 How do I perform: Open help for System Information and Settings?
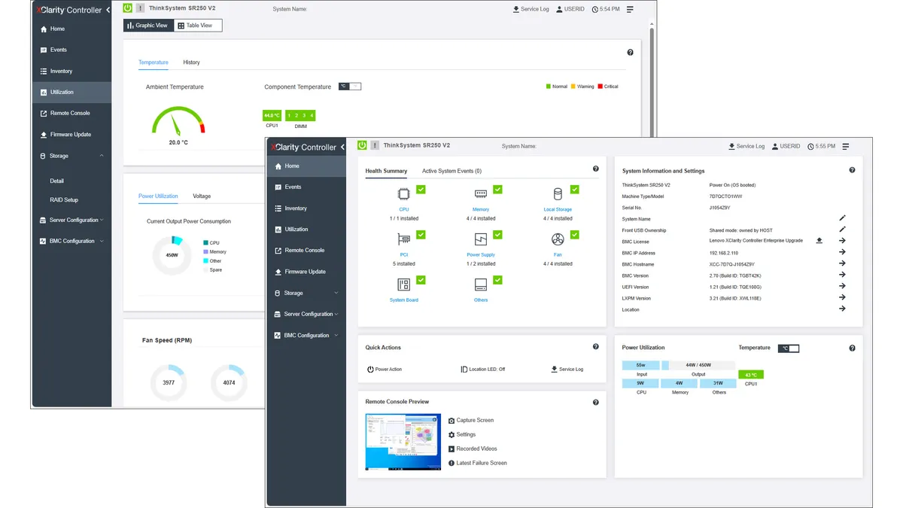pyautogui.click(x=852, y=170)
